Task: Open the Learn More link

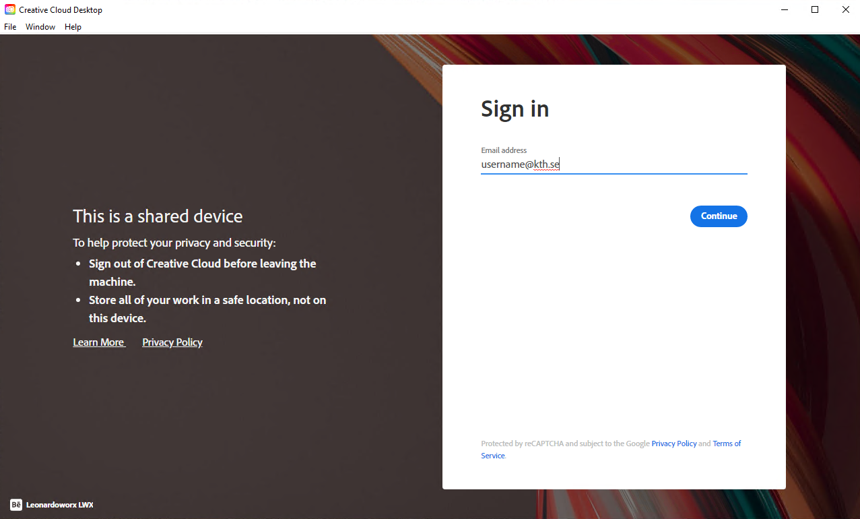Action: (98, 342)
